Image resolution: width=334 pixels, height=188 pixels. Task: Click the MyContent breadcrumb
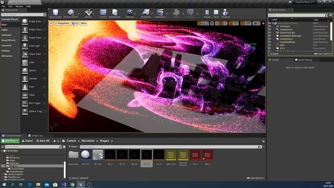(88, 141)
